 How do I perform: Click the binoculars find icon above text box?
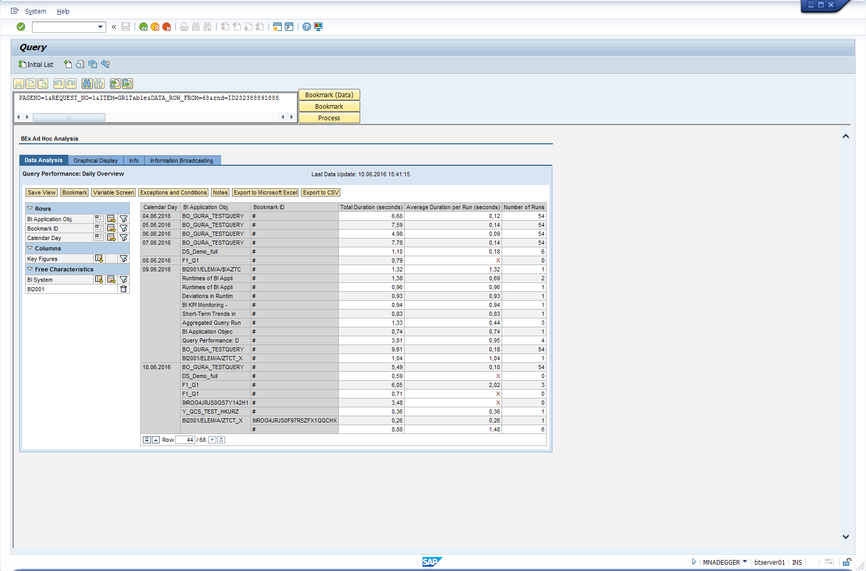(87, 84)
